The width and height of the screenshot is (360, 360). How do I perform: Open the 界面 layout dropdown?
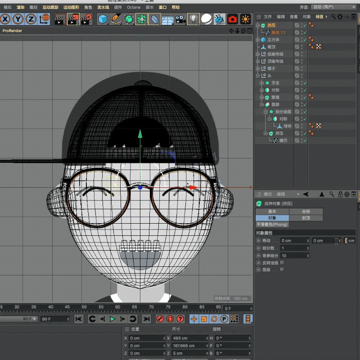[333, 7]
